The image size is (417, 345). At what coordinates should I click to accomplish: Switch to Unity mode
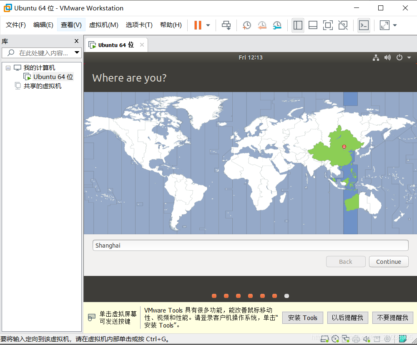343,25
